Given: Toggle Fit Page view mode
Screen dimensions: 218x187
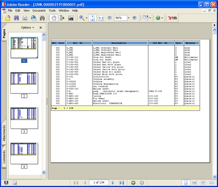Looking at the screenshot, I should [93, 18].
